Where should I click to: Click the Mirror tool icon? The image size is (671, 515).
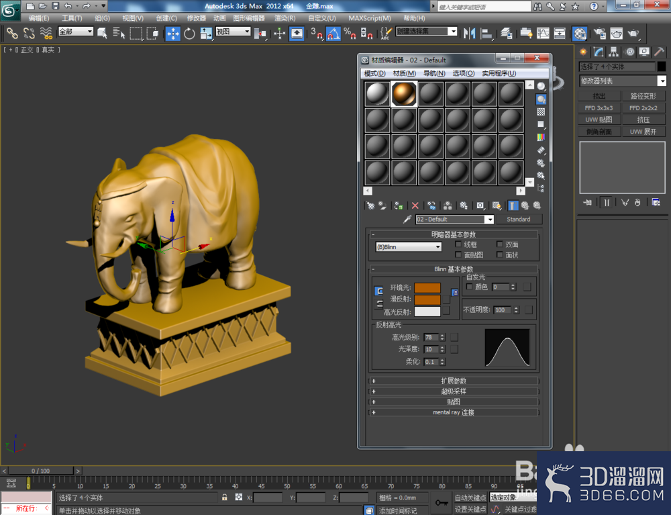coord(470,34)
